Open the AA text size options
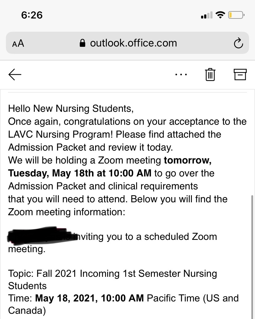This screenshot has width=255, height=319. (x=18, y=43)
